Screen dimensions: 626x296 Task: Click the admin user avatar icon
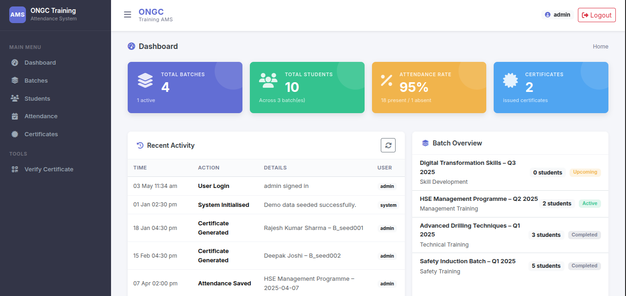[548, 15]
